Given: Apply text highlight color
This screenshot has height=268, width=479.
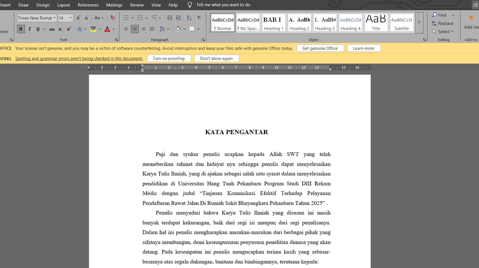Looking at the screenshot, I should pos(93,29).
